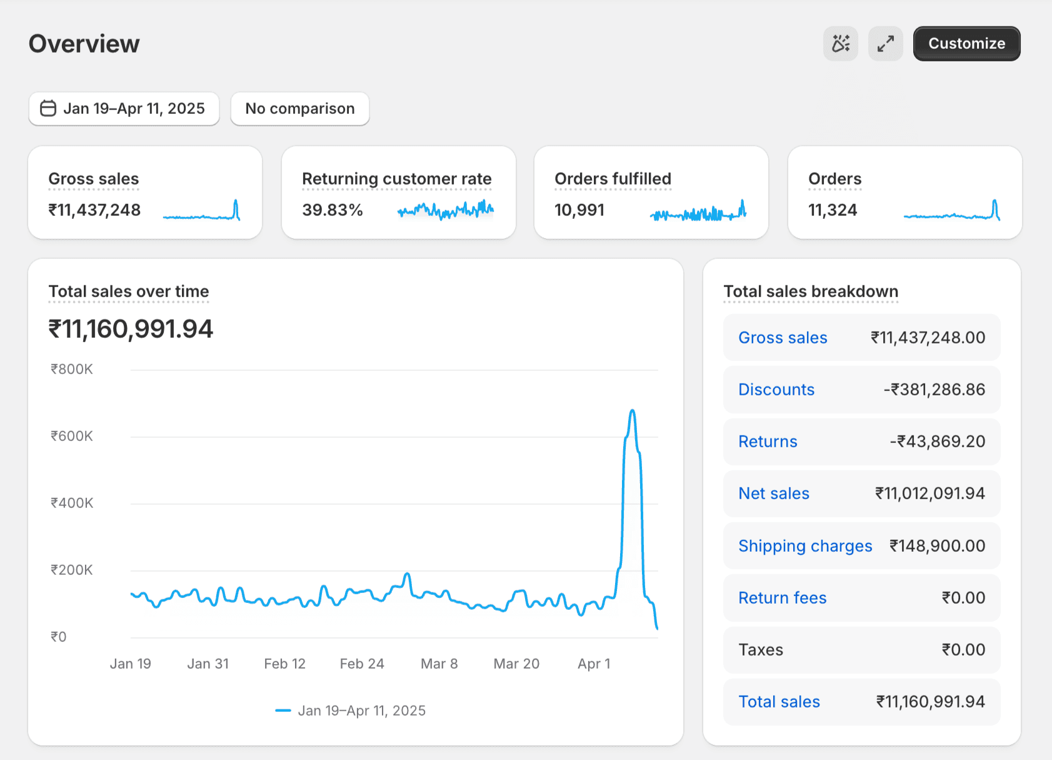Click the sales peak on the line chart
This screenshot has width=1052, height=760.
coord(633,411)
